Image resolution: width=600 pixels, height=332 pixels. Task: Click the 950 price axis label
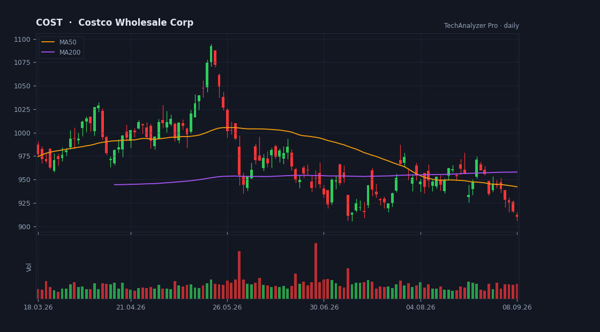[x=24, y=180]
